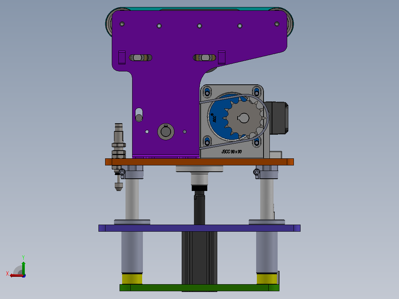Select the right yellow bushing
The width and height of the screenshot is (399, 299).
tap(266, 279)
